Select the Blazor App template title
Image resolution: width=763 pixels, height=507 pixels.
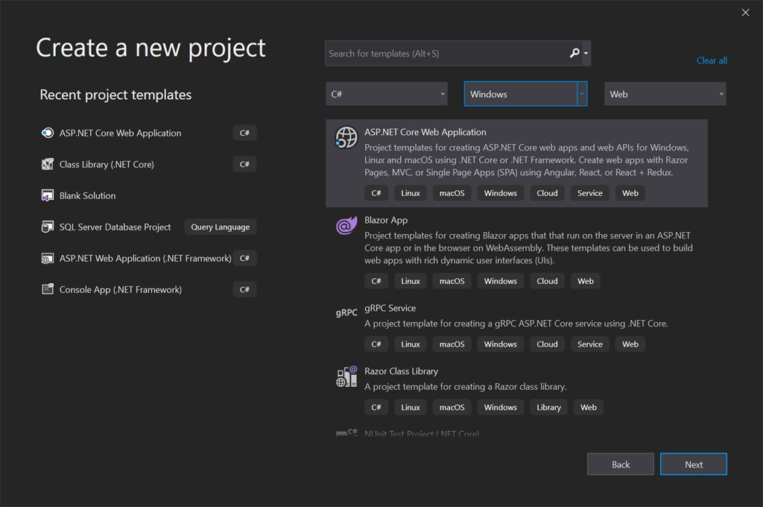click(x=386, y=220)
